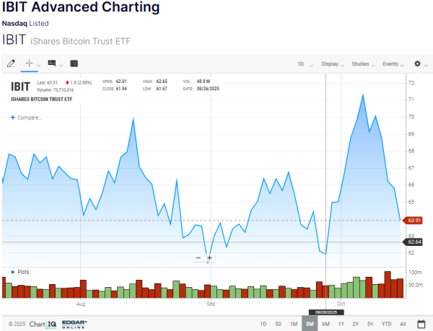Click the ChartIQ logo link
This screenshot has height=331, width=433.
43,325
